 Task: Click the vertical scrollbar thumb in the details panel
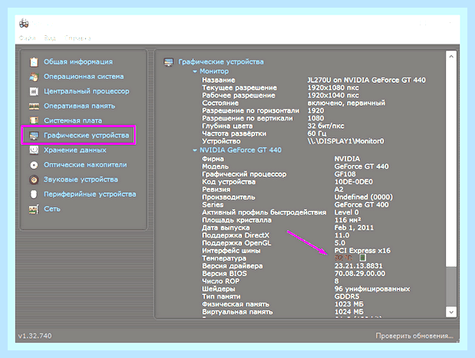pos(451,287)
